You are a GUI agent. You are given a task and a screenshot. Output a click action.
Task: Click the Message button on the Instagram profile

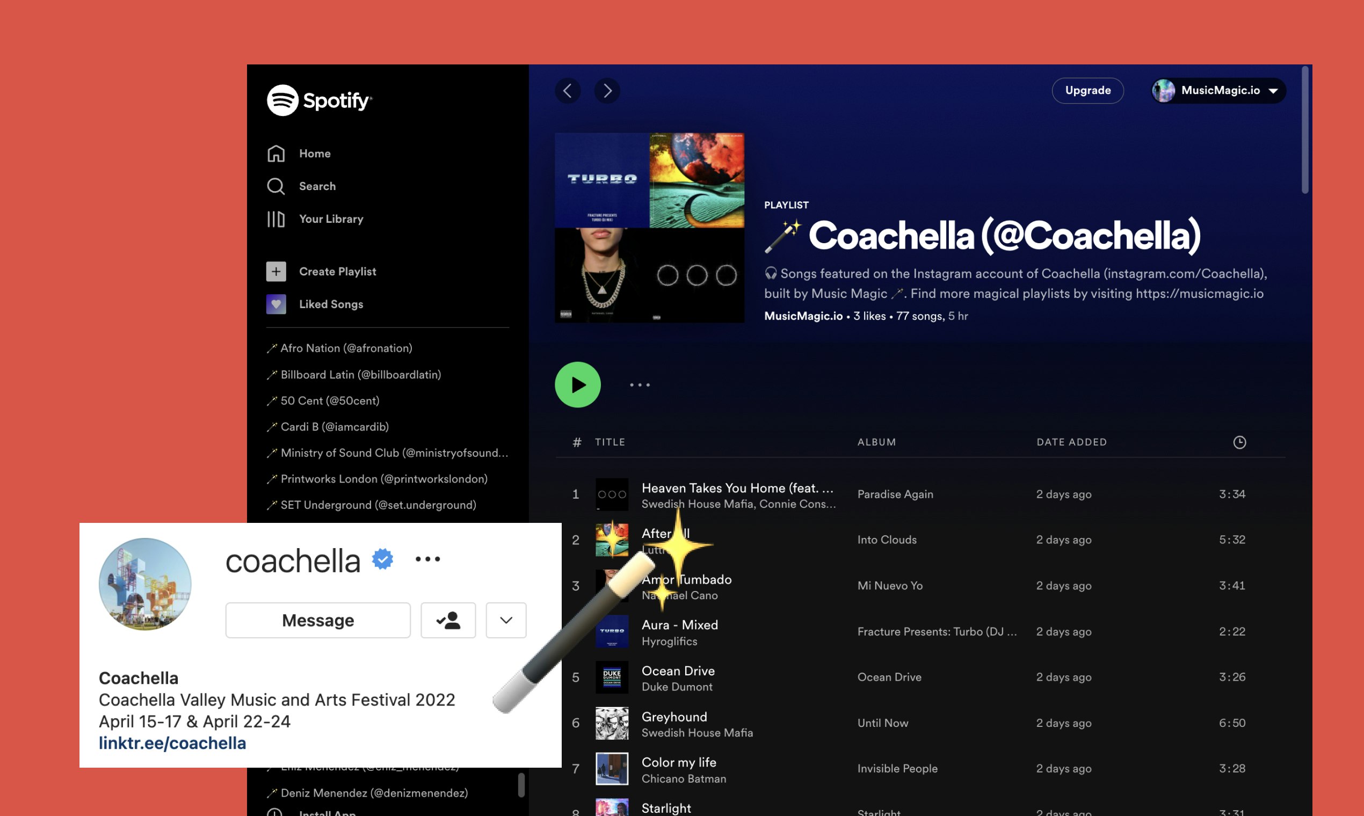tap(317, 620)
